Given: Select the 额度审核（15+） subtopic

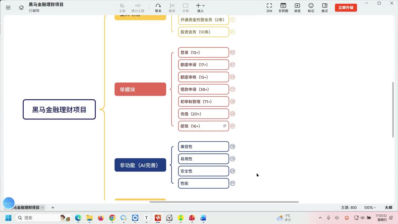Looking at the screenshot, I should coord(203,77).
